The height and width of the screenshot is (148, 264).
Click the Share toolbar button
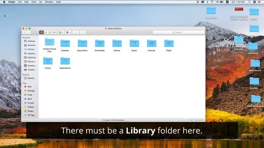[x=75, y=32]
